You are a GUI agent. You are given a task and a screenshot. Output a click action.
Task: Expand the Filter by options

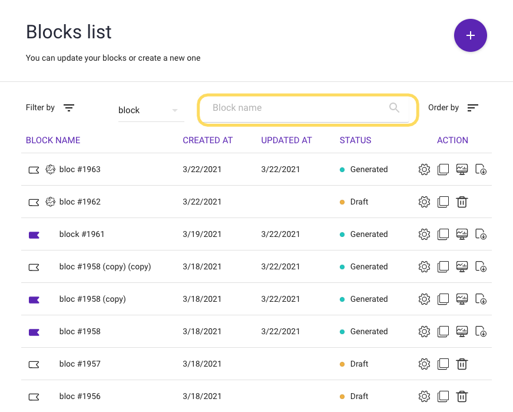point(69,108)
